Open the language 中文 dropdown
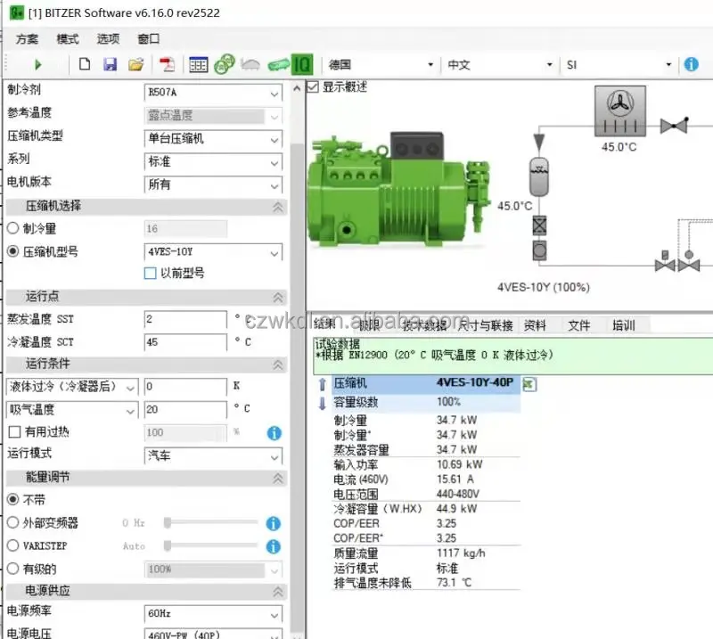Image resolution: width=713 pixels, height=639 pixels. [x=500, y=64]
